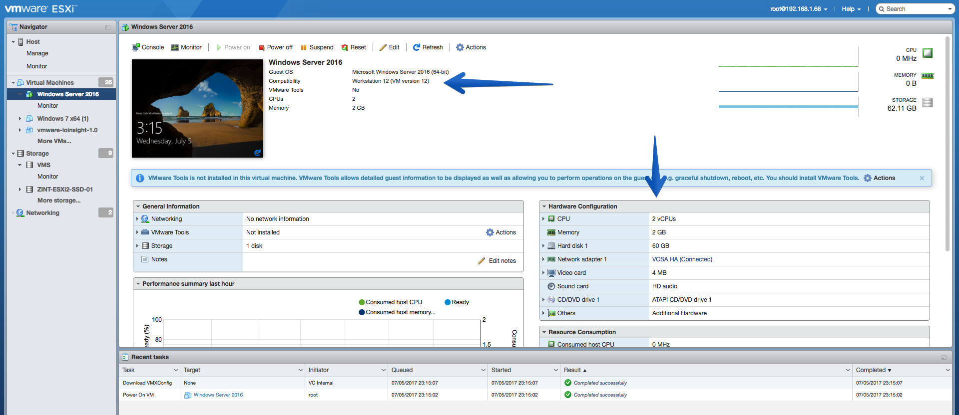Select vmware-loinsight-1.0 in the Navigator
Viewport: 959px width, 415px height.
click(67, 130)
